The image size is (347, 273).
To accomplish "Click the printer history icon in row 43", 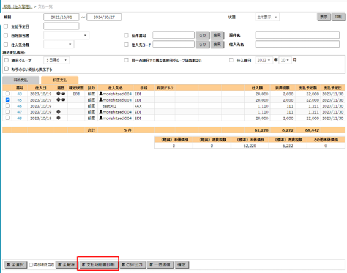I will click(x=63, y=94).
